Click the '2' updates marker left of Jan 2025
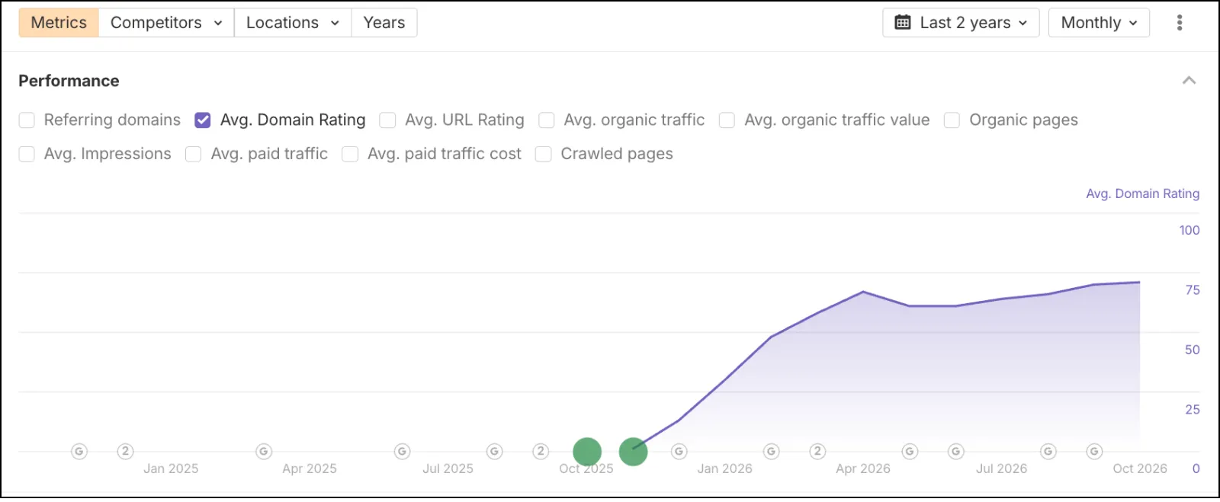This screenshot has height=502, width=1220. point(126,452)
